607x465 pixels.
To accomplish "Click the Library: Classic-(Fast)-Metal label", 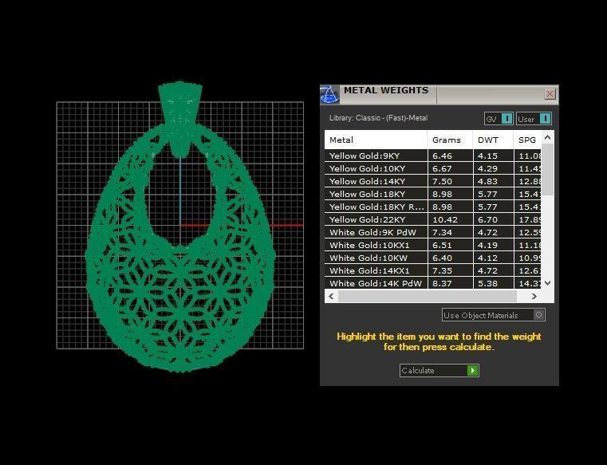I will coord(378,118).
